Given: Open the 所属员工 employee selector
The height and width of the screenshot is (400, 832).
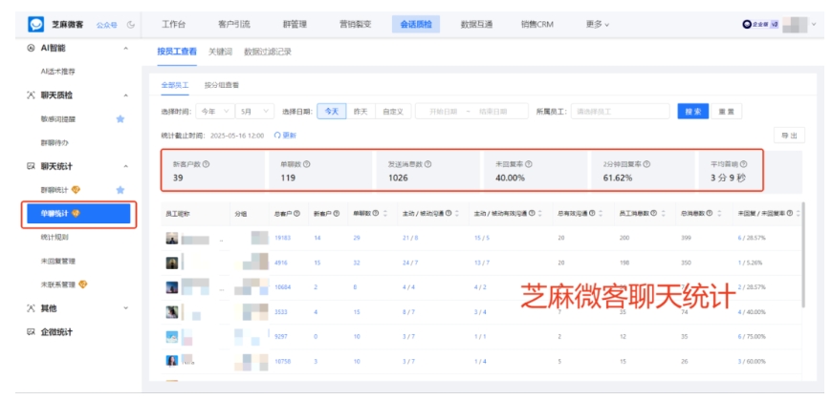Looking at the screenshot, I should tap(621, 112).
